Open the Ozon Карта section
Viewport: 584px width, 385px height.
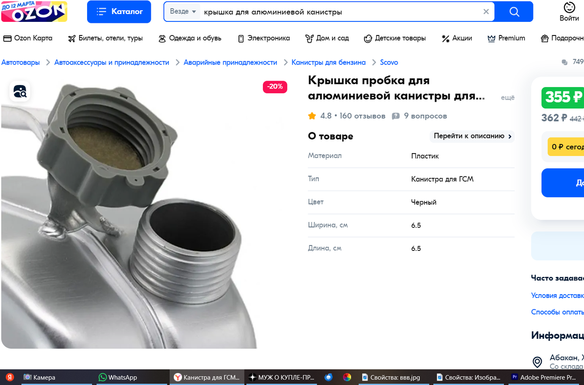pyautogui.click(x=29, y=38)
